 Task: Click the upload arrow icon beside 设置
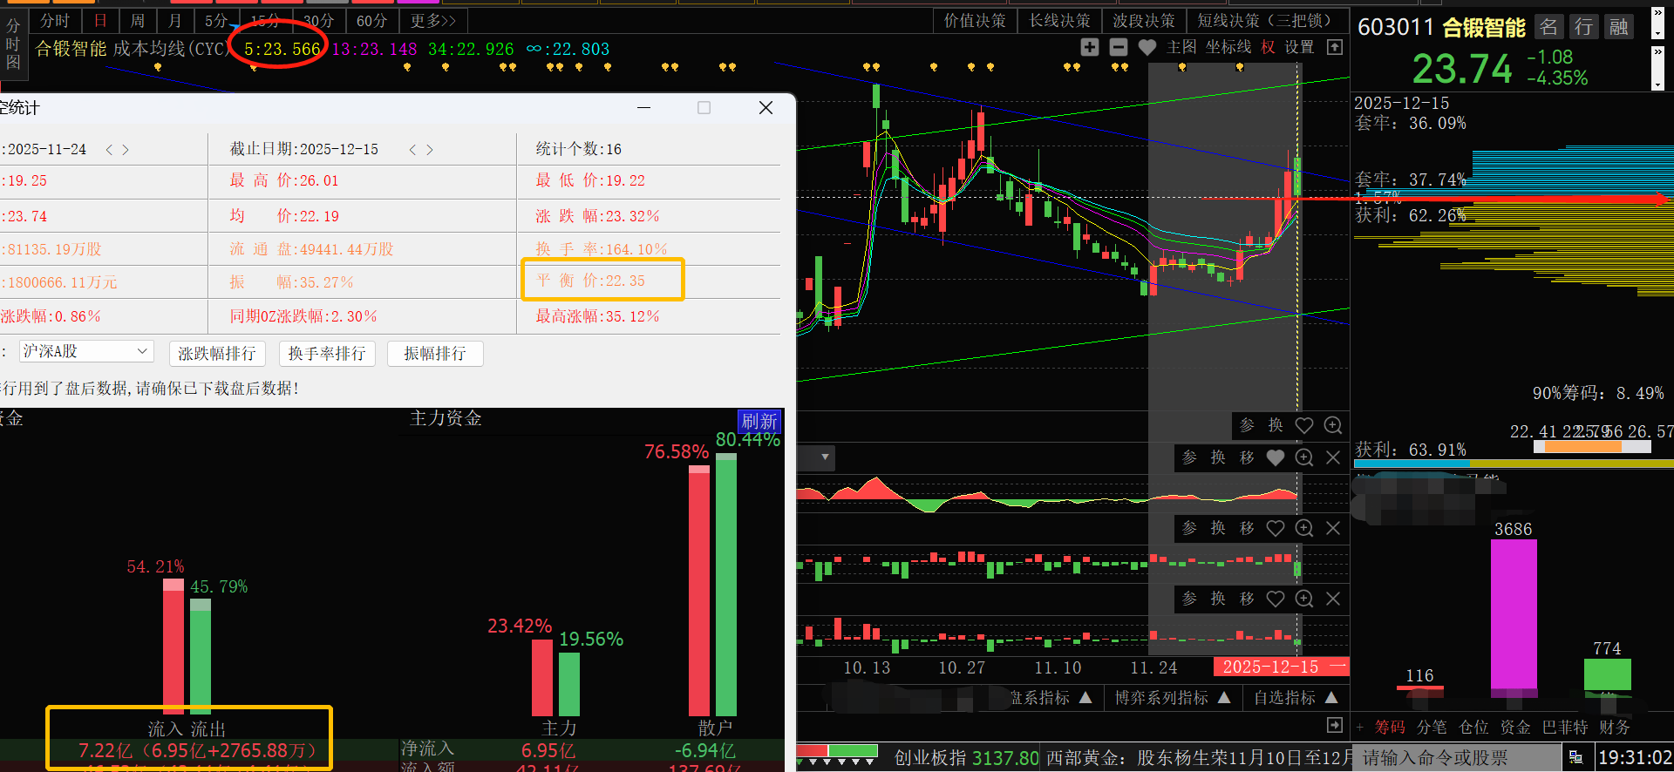coord(1335,47)
